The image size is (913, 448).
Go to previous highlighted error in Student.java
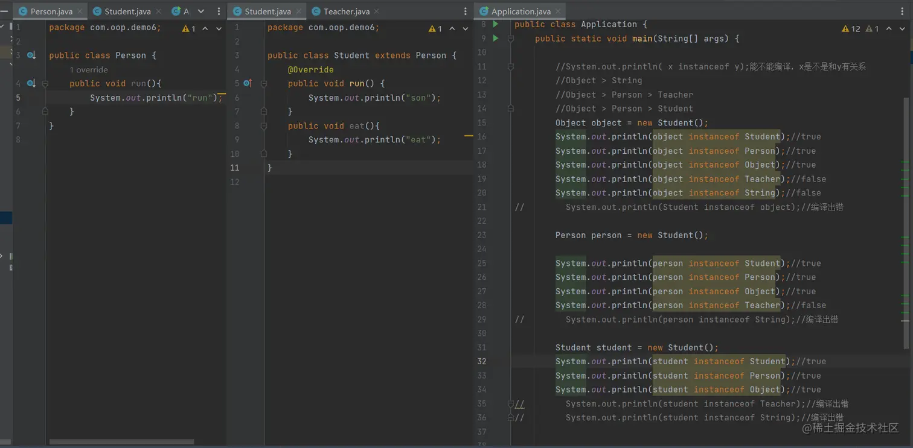pyautogui.click(x=452, y=29)
